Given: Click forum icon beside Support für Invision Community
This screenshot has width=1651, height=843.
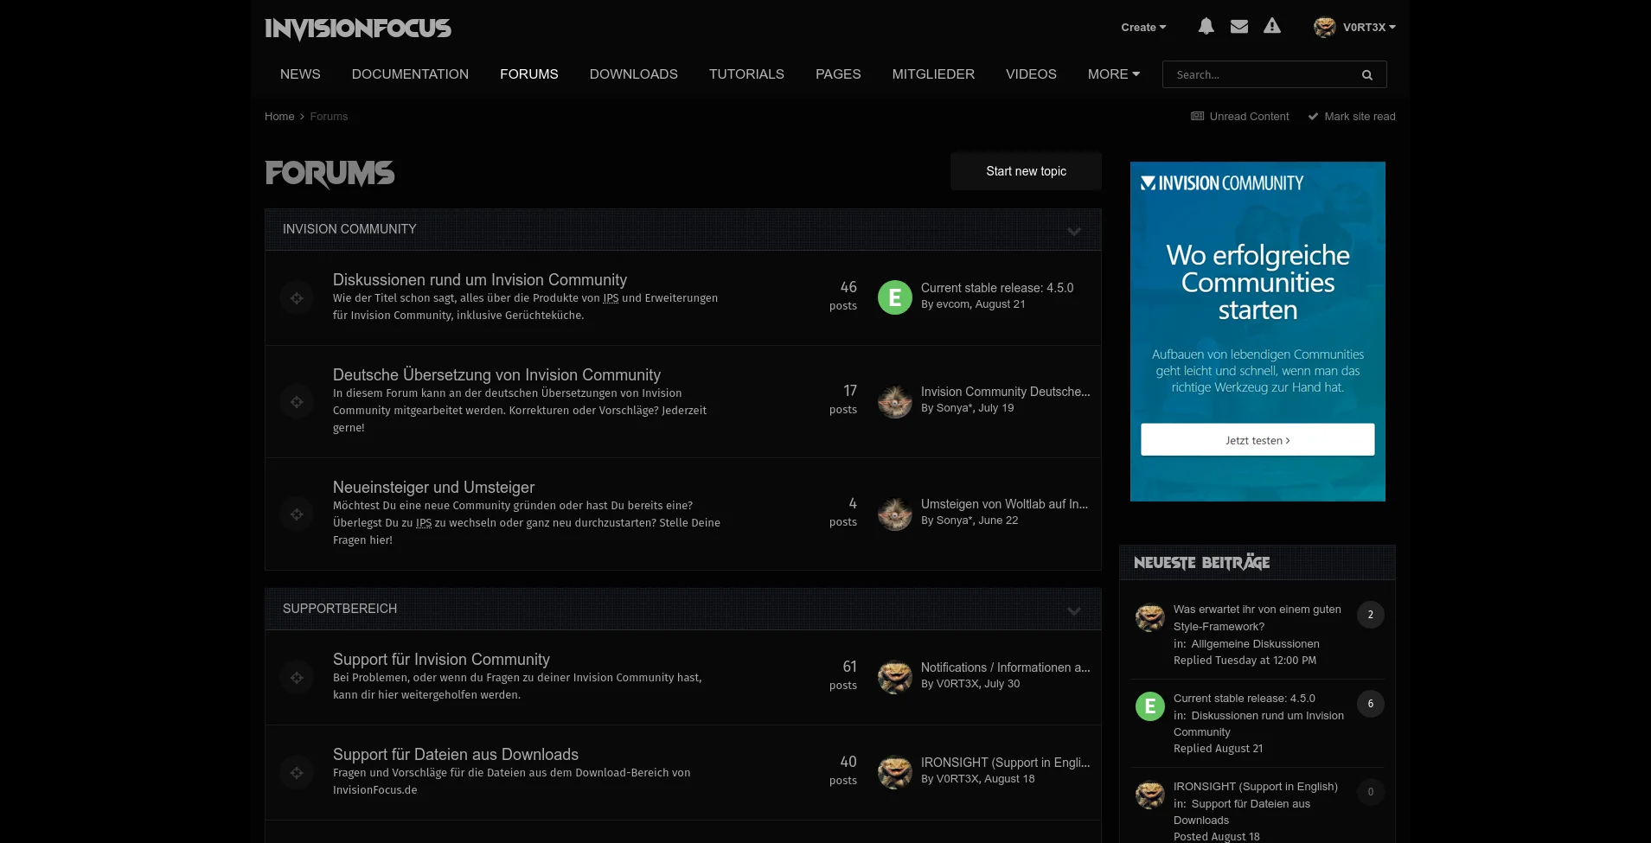Looking at the screenshot, I should tap(297, 678).
